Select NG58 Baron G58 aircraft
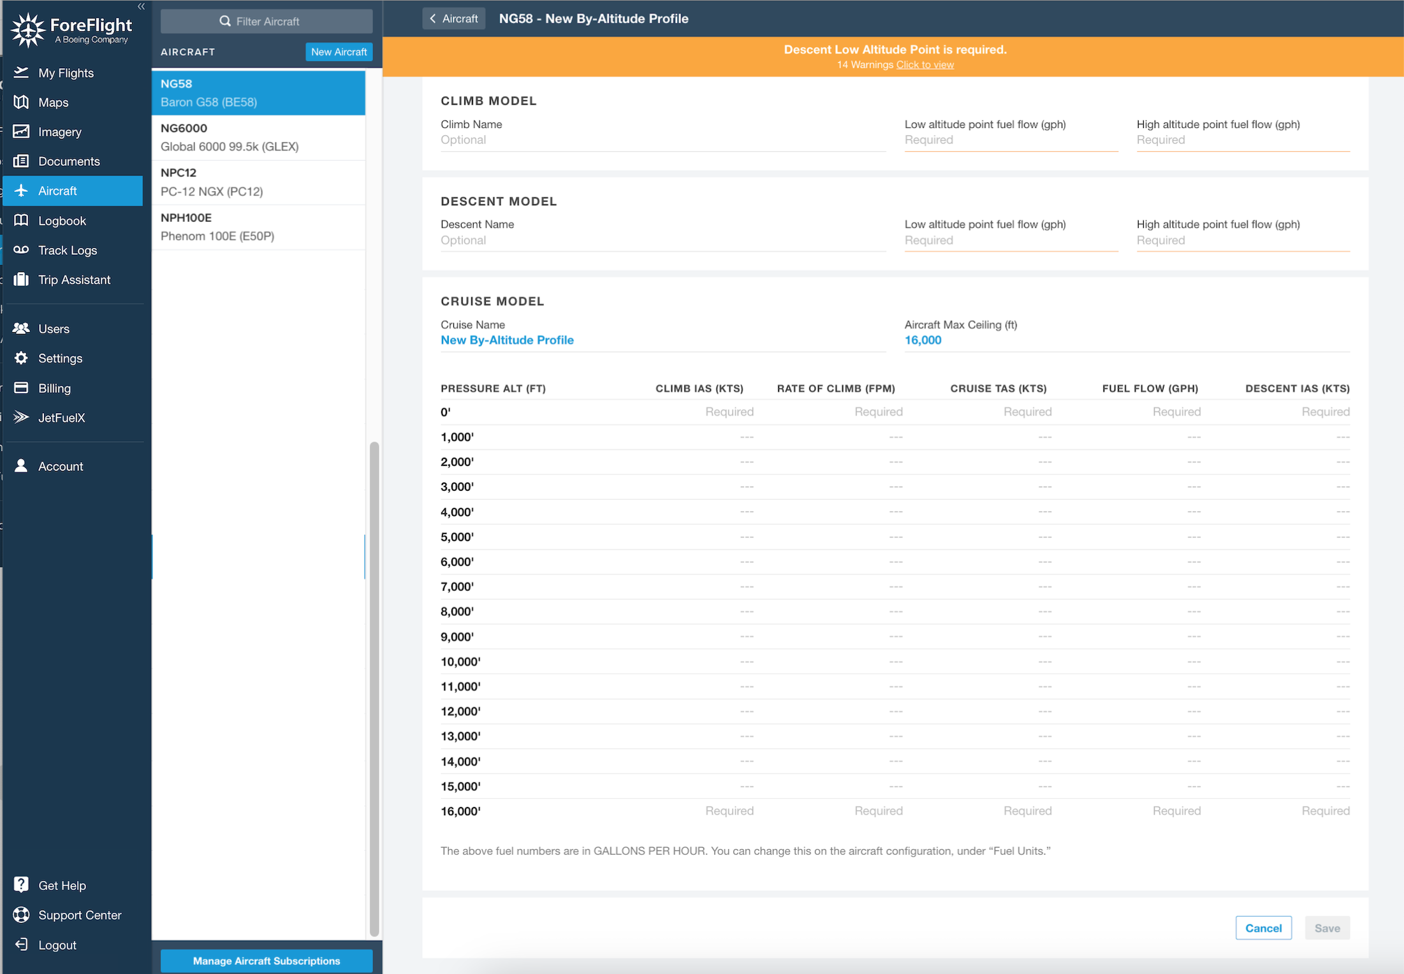 click(x=258, y=93)
